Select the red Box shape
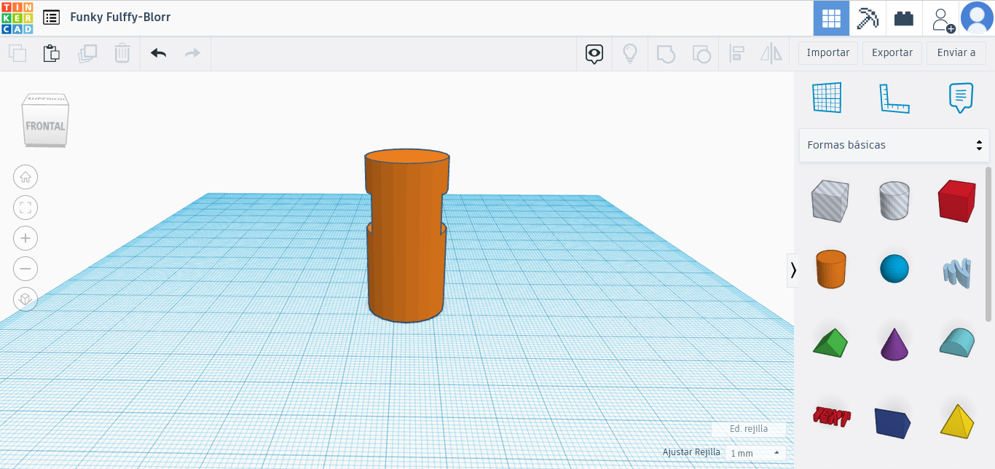Screen dimensions: 995x469 (956, 201)
